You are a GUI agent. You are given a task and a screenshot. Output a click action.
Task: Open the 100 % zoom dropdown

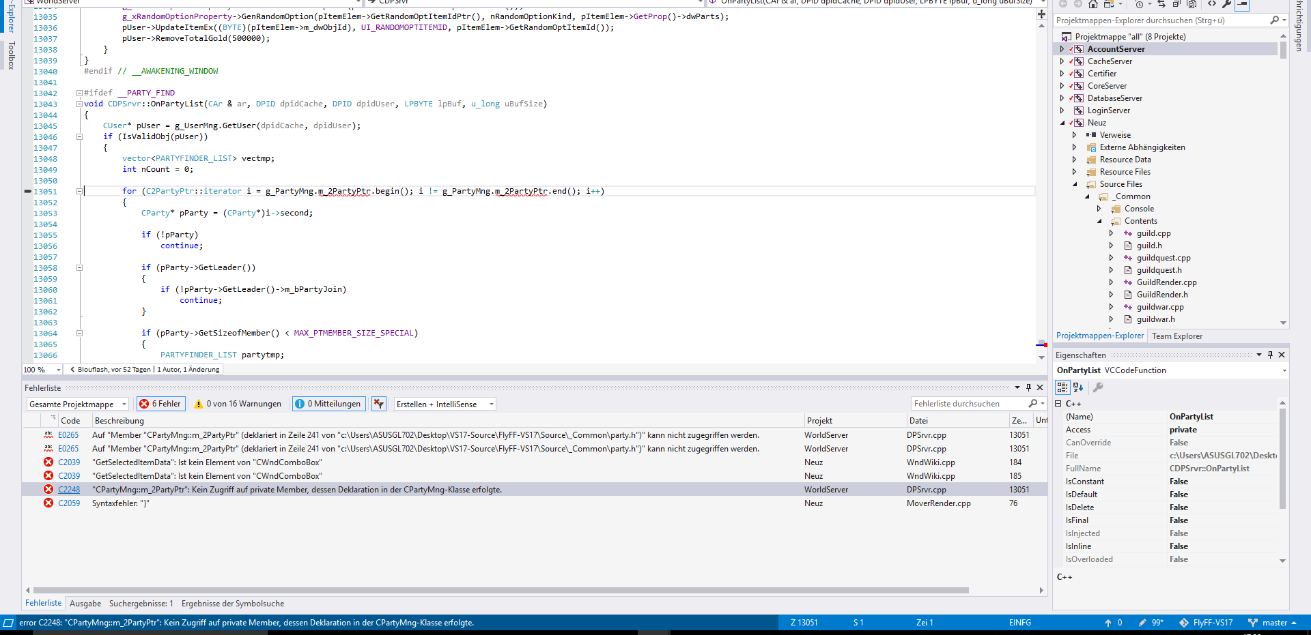(x=42, y=370)
